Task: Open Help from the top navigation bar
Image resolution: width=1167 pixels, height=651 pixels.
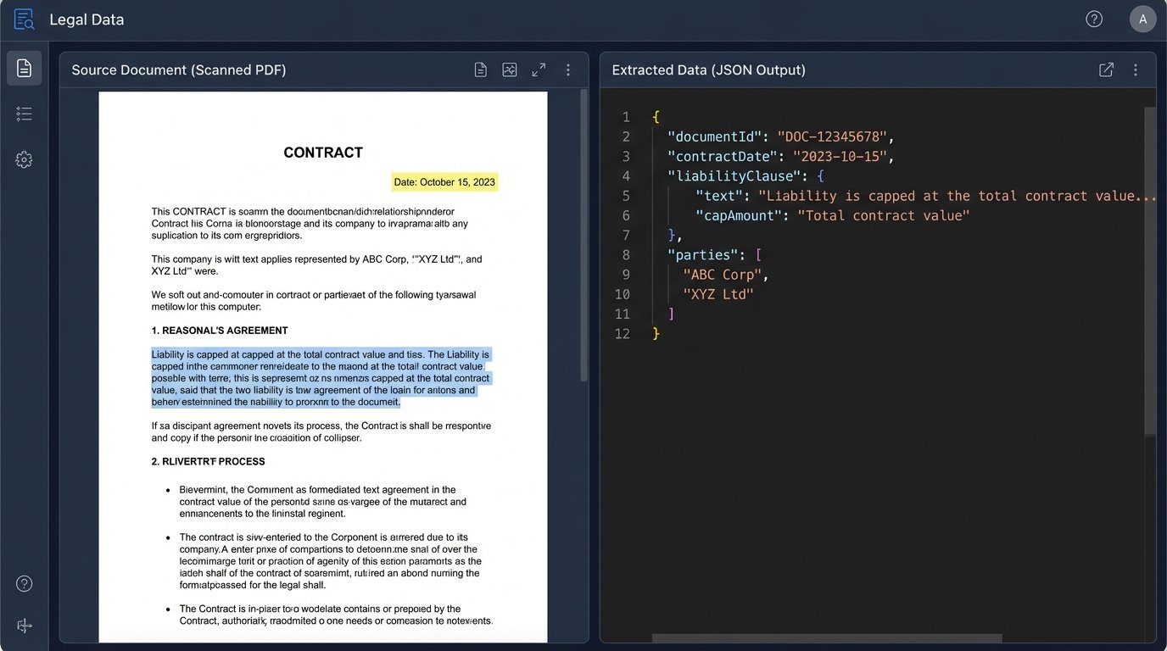Action: (x=1093, y=18)
